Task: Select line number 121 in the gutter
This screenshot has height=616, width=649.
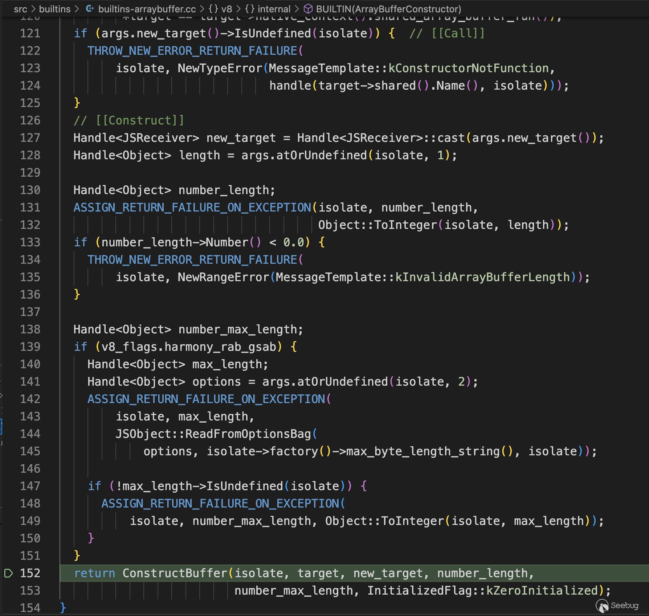Action: (30, 33)
